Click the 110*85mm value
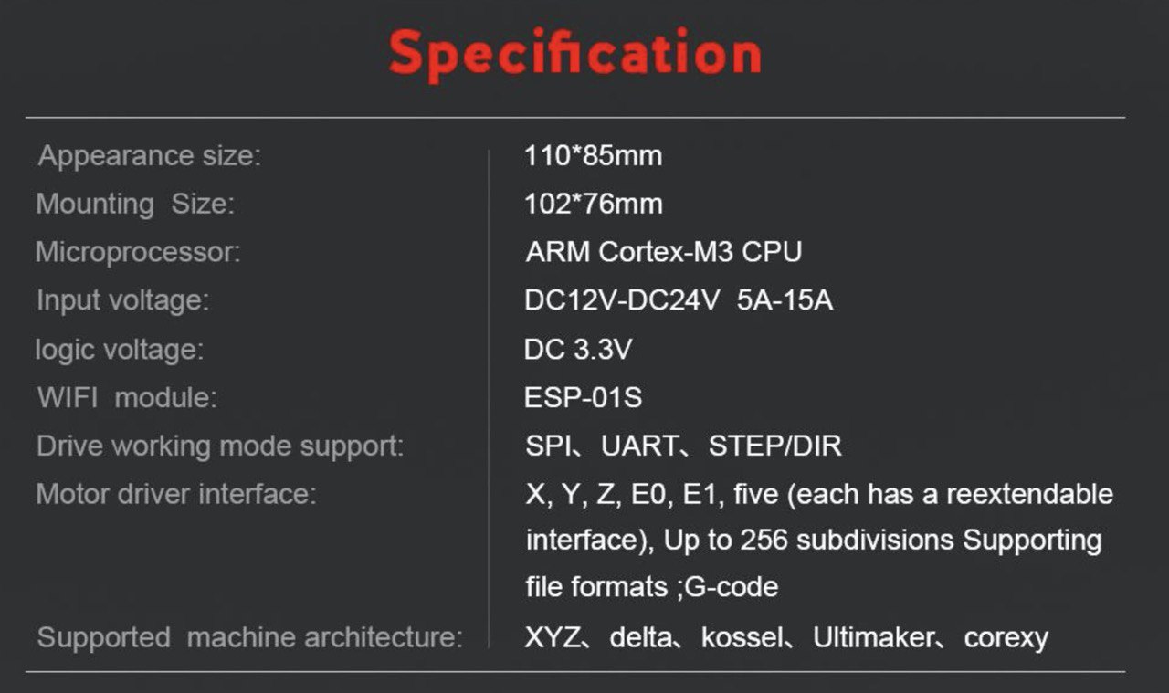The image size is (1169, 693). [x=594, y=156]
